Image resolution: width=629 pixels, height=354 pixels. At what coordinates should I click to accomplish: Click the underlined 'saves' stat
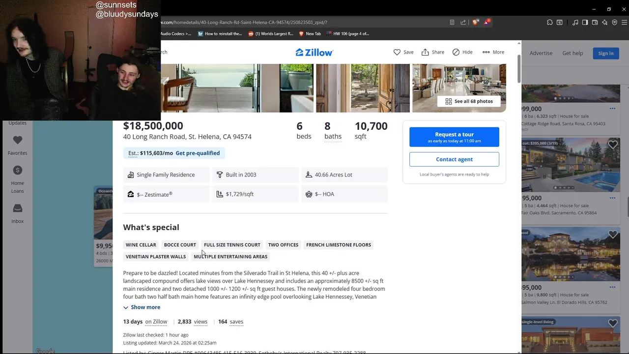236,322
